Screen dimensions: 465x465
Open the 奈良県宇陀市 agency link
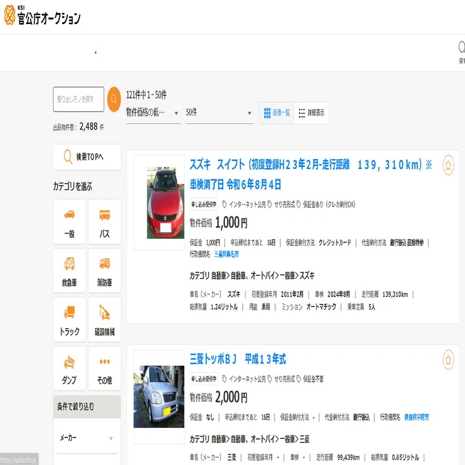click(x=416, y=417)
